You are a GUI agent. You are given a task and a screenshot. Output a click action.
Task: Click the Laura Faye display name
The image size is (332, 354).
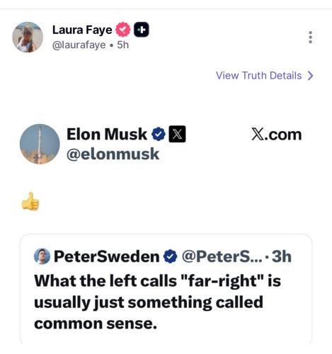(x=82, y=30)
